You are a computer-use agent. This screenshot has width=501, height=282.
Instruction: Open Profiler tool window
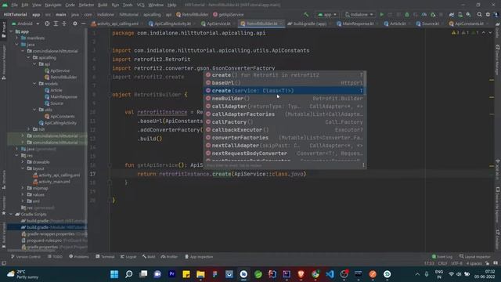coord(169,257)
